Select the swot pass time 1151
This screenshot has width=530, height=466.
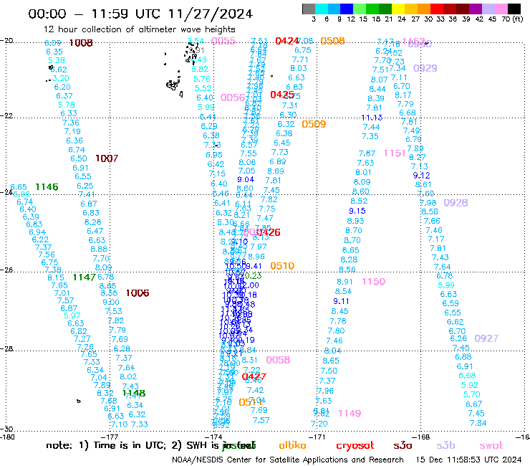pos(395,153)
